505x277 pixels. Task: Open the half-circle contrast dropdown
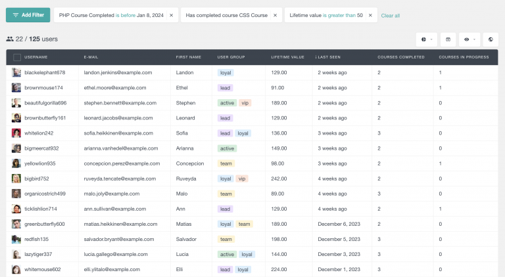click(x=426, y=39)
